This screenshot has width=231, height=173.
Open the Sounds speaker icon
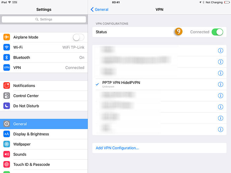pos(7,154)
